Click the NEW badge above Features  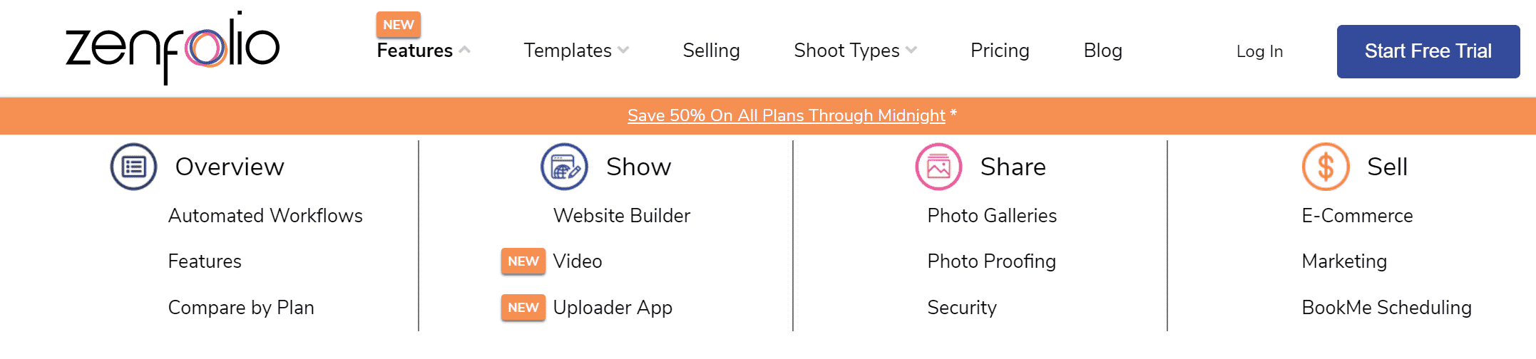[399, 25]
